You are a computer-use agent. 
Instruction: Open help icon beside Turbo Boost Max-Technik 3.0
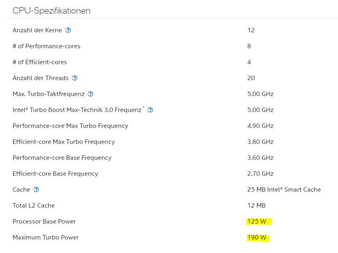click(x=150, y=110)
